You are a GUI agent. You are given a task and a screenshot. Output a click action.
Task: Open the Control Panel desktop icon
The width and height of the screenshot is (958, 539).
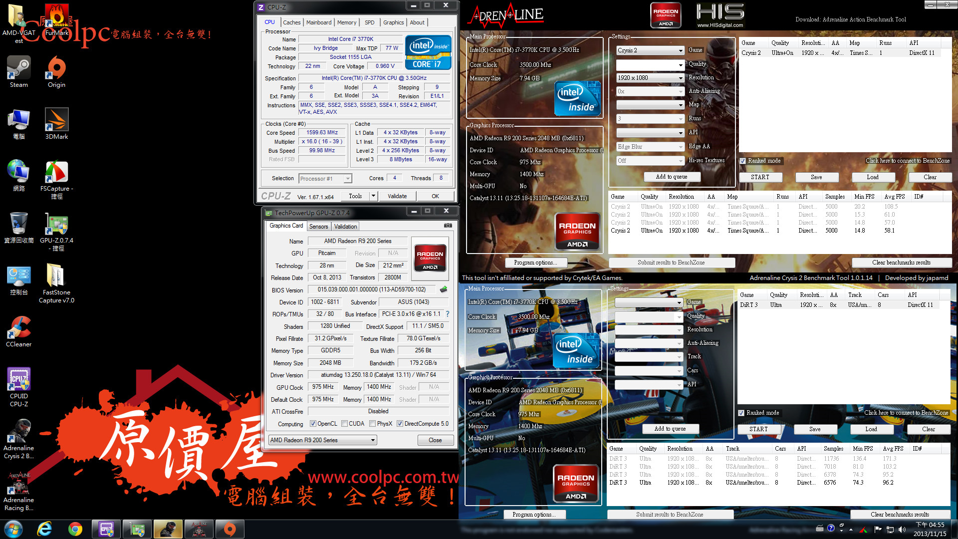(x=18, y=280)
